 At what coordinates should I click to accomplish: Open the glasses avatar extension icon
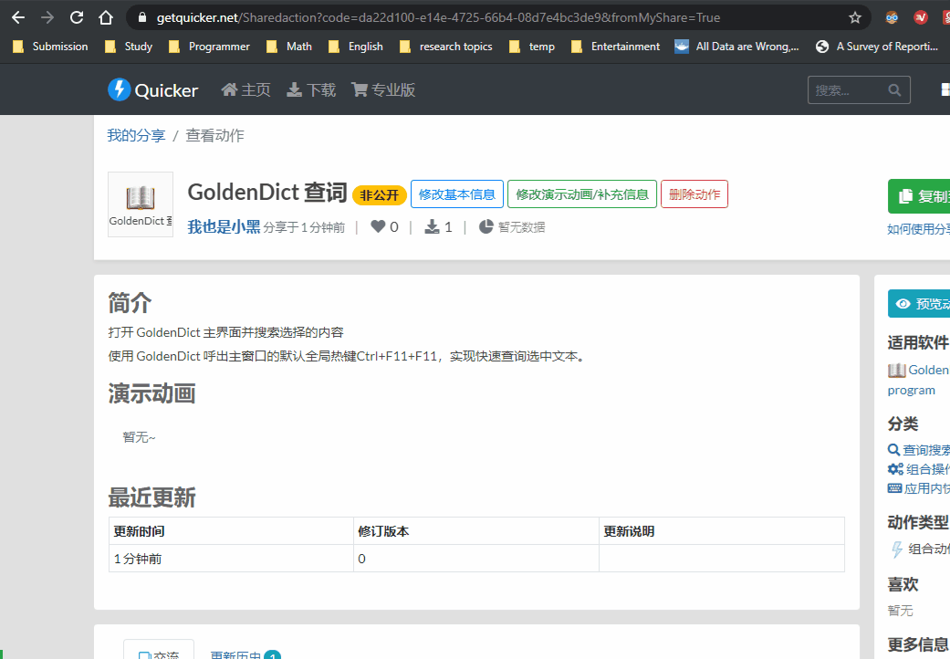point(893,17)
